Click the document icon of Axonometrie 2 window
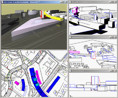This screenshot has height=98, width=118. point(70,71)
